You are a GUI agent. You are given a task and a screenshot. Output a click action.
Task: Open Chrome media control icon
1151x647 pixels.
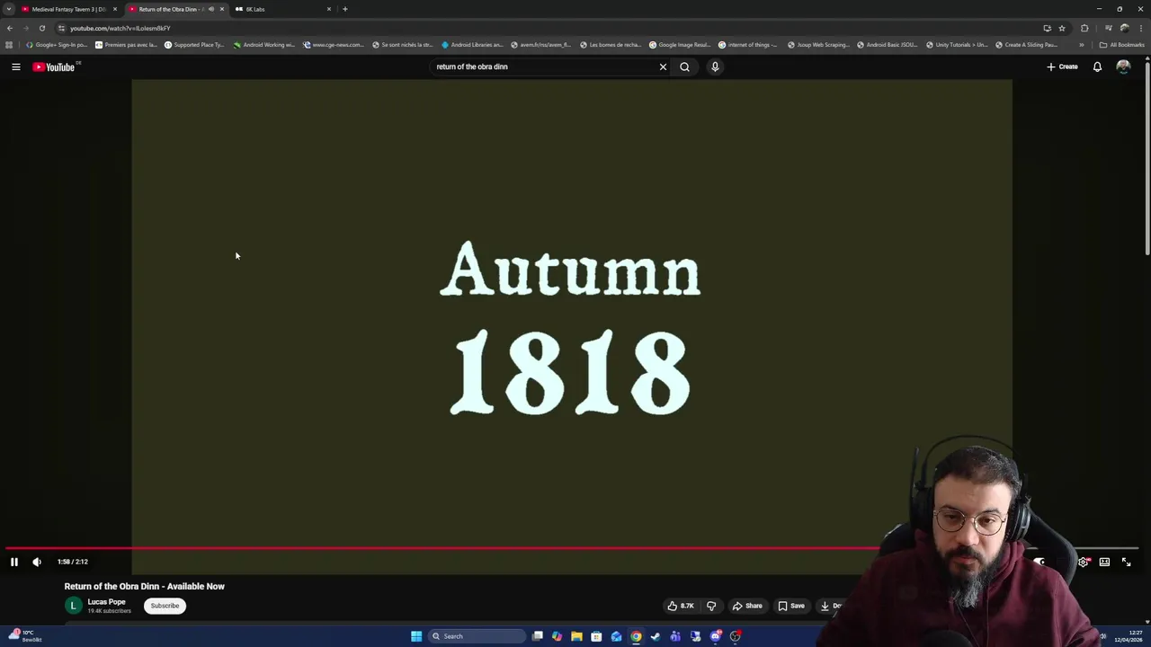point(1109,28)
